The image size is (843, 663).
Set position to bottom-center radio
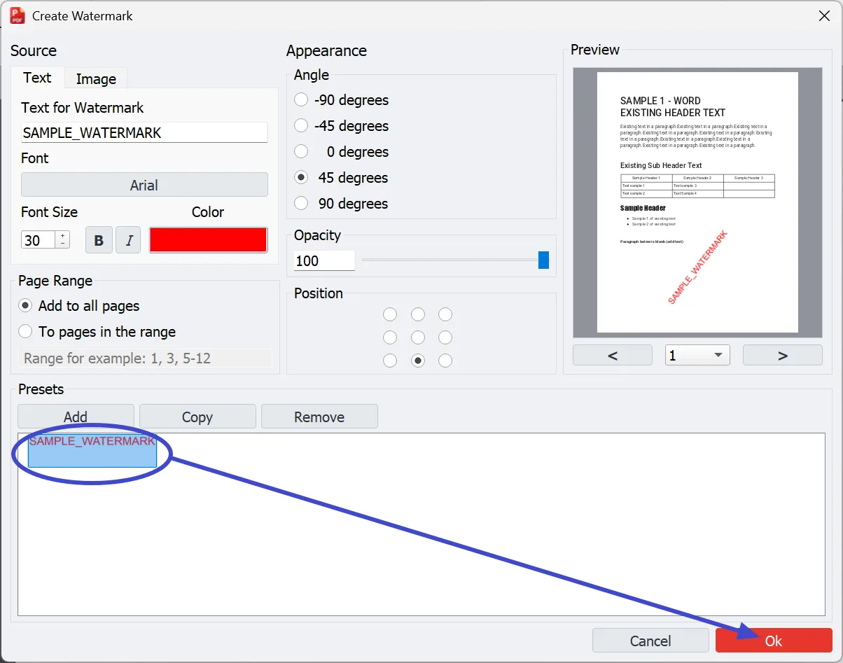tap(418, 361)
